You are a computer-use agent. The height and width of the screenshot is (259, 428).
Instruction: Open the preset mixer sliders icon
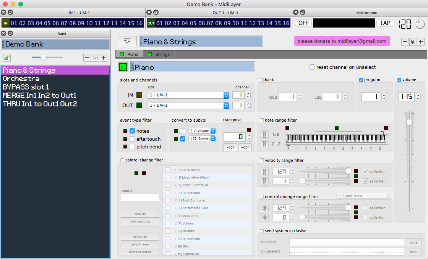coord(127,41)
